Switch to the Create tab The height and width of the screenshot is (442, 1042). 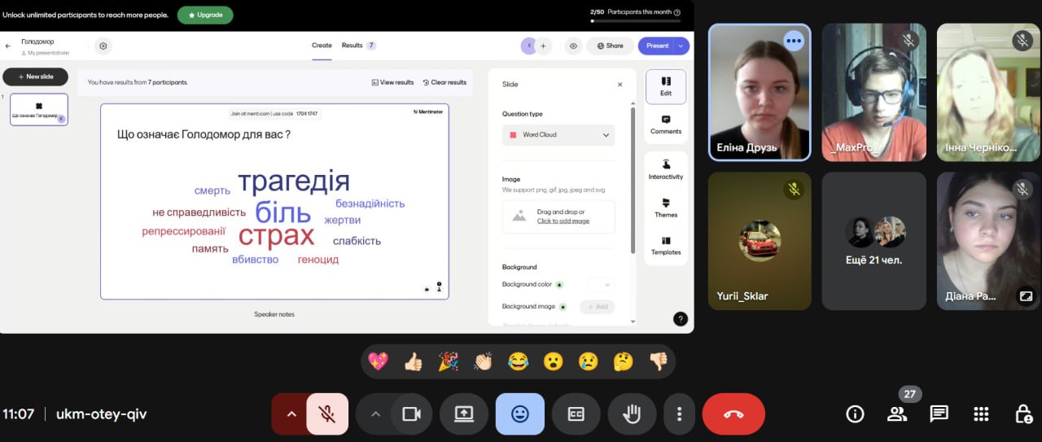pos(322,46)
